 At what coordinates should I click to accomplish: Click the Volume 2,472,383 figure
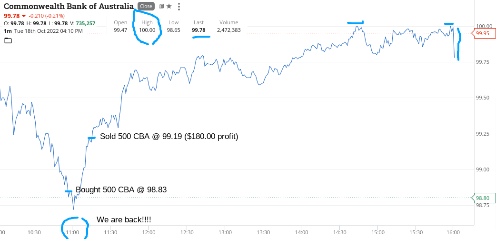228,30
